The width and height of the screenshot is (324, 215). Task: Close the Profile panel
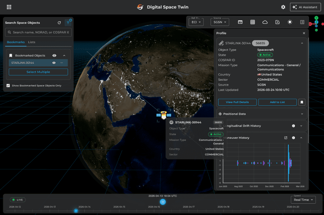(x=304, y=33)
